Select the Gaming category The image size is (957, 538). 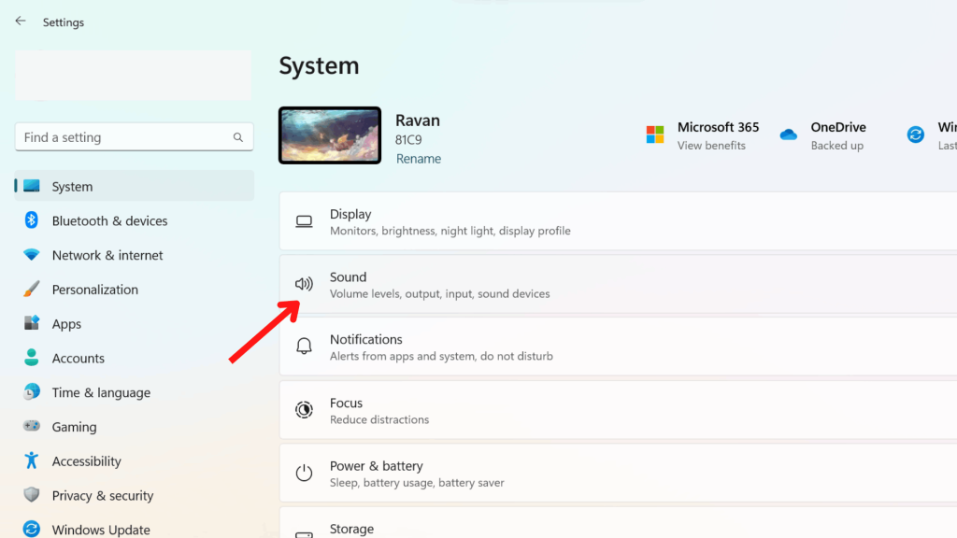(x=135, y=426)
